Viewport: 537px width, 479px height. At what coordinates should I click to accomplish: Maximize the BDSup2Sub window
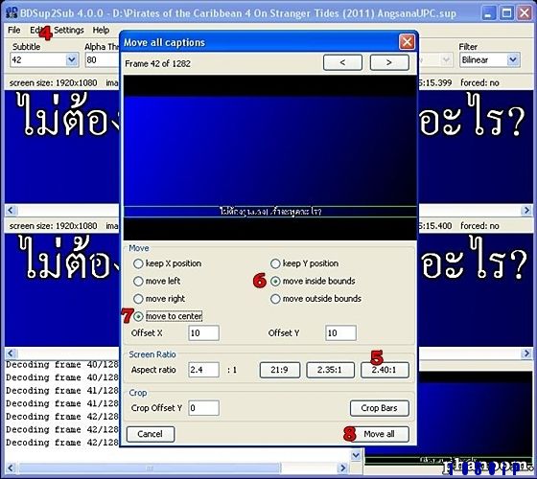[x=507, y=13]
